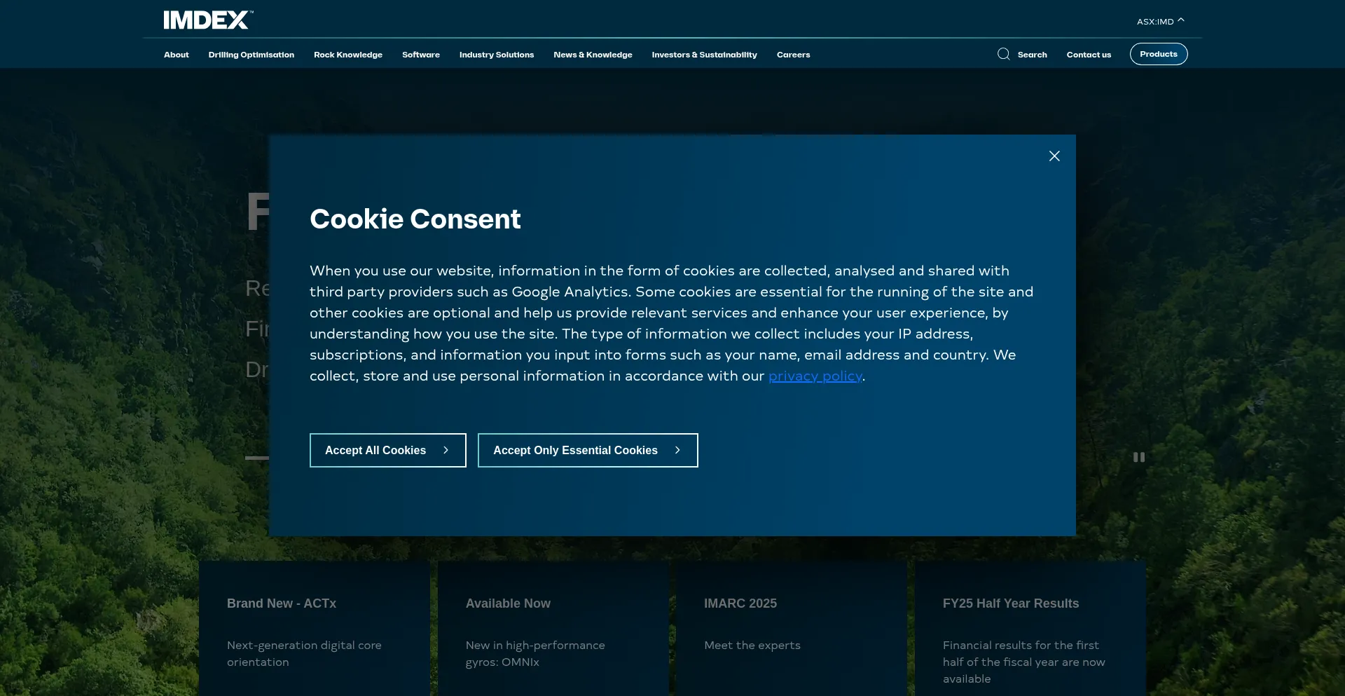This screenshot has width=1345, height=696.
Task: Open the Rock Knowledge menu
Action: click(347, 55)
